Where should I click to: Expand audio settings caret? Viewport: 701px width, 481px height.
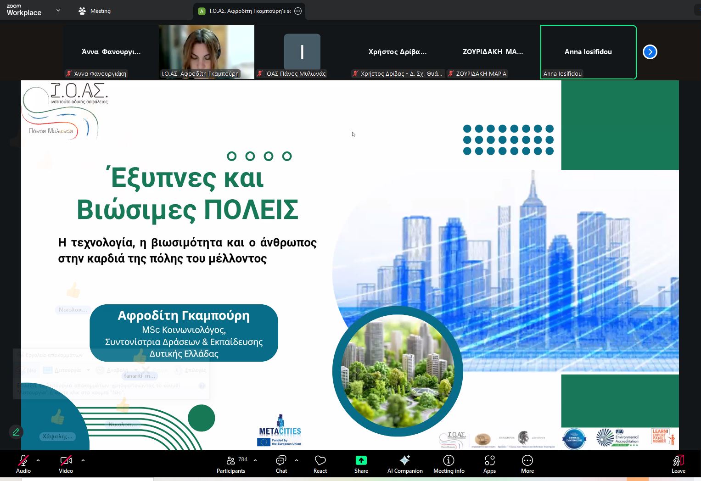[38, 460]
